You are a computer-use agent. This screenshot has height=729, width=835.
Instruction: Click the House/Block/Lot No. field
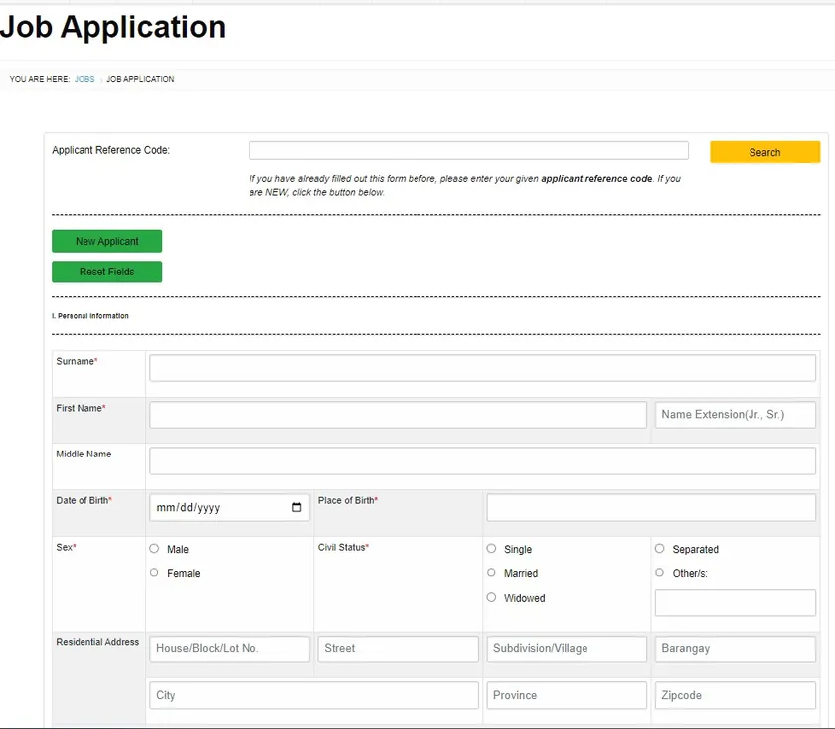[230, 649]
